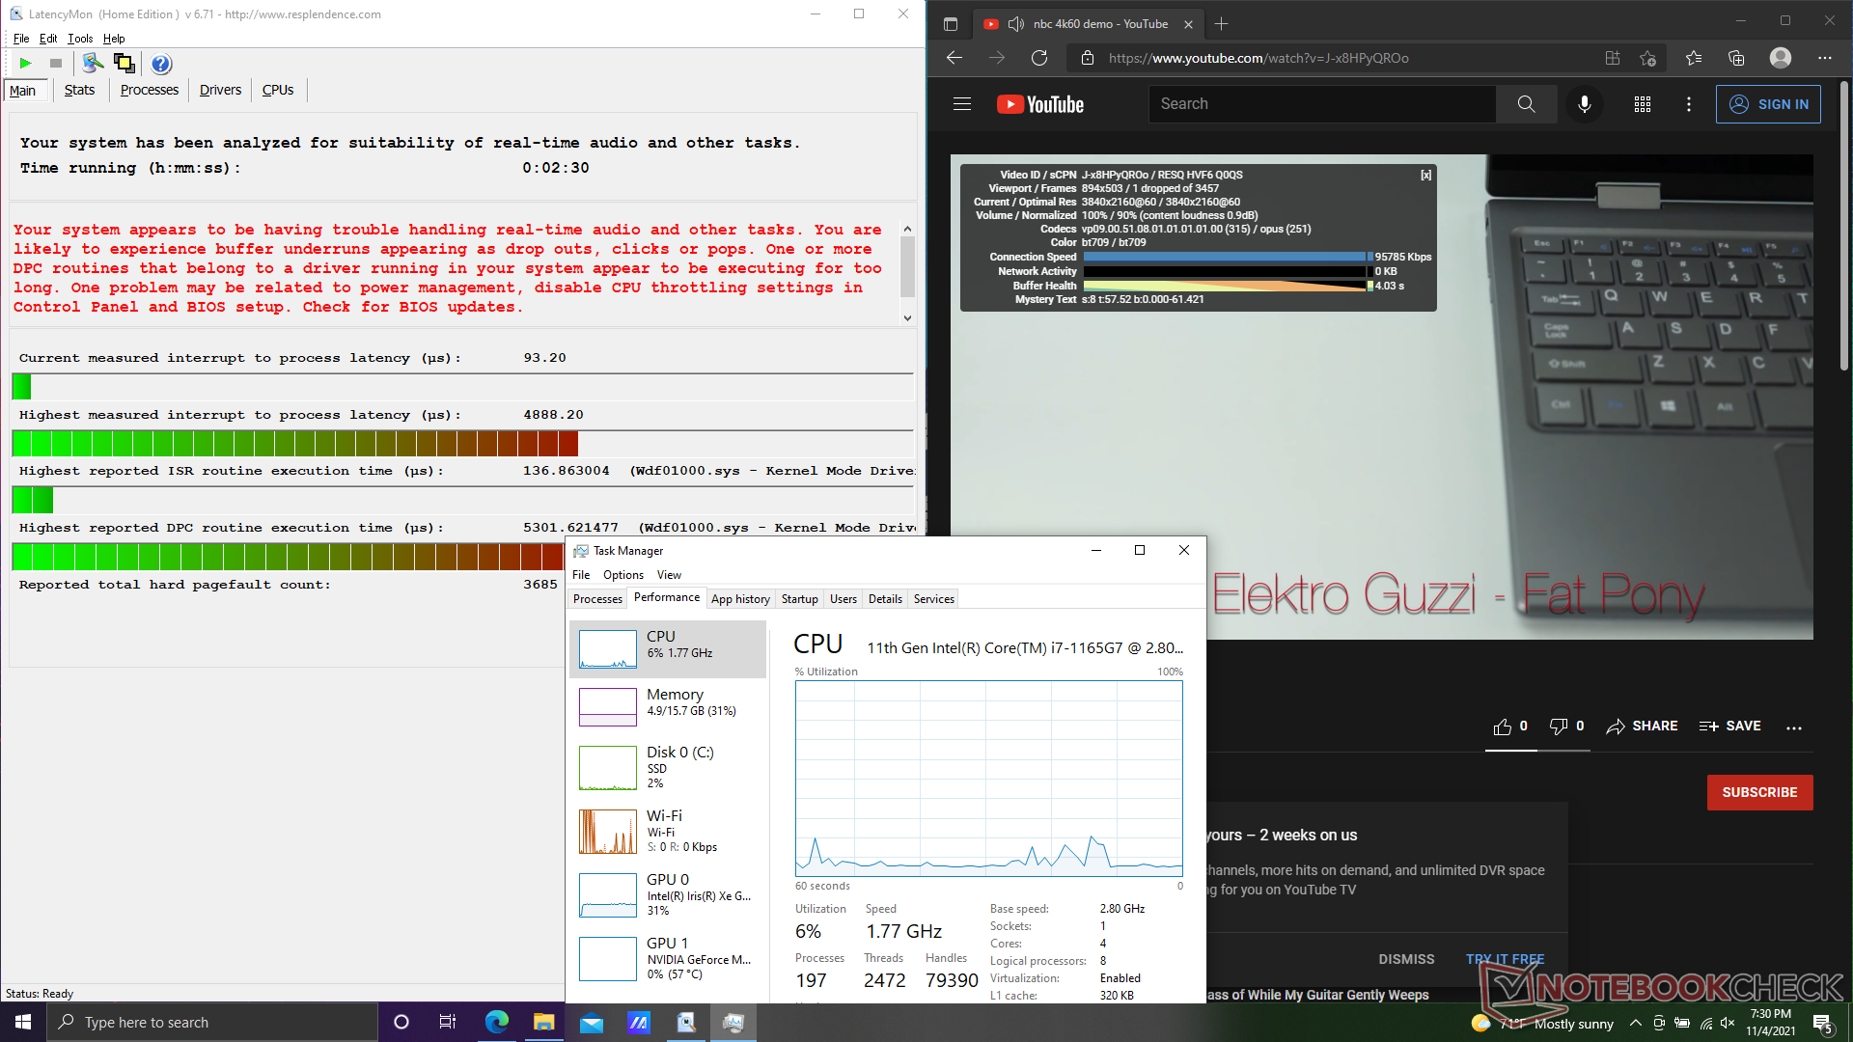The image size is (1853, 1042).
Task: Click the grey stop monitoring icon
Action: click(56, 64)
